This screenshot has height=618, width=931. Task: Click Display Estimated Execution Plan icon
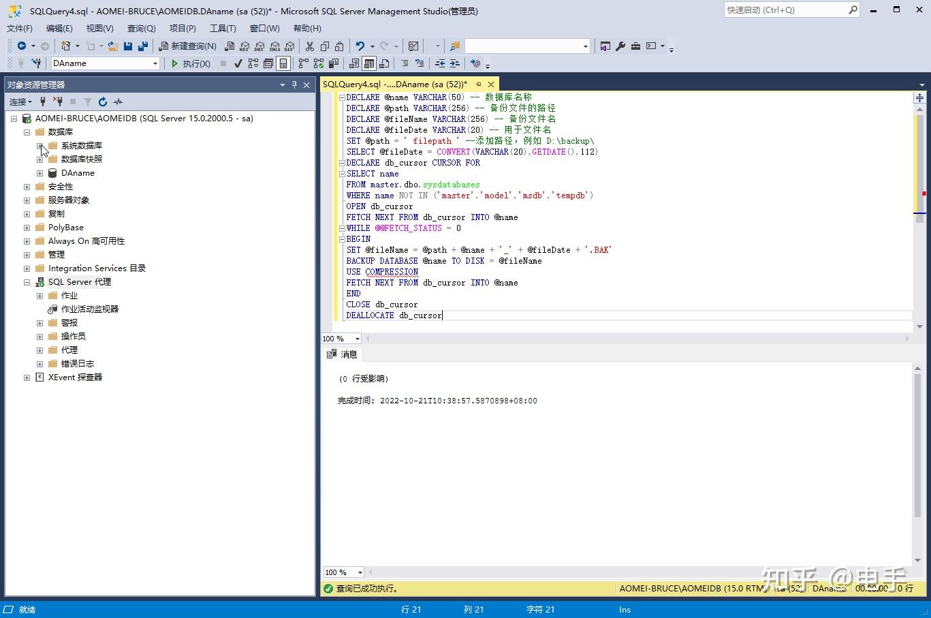pos(253,63)
